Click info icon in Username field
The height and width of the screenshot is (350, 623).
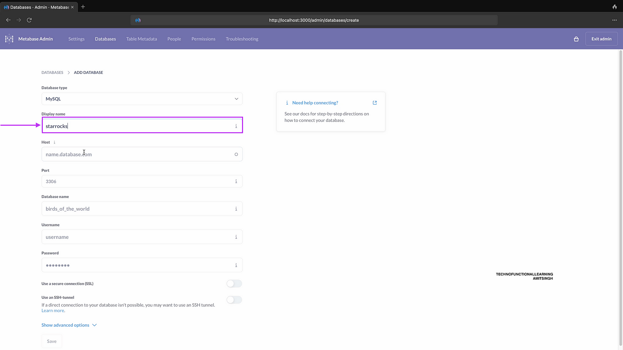coord(236,237)
